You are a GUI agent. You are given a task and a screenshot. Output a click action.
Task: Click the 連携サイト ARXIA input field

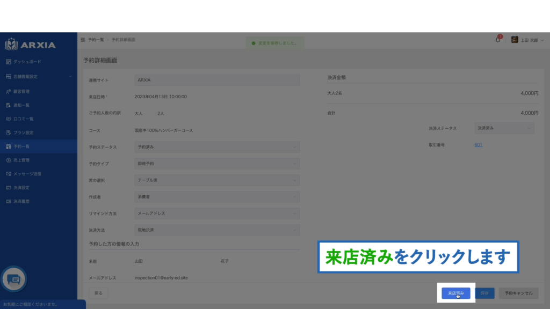pyautogui.click(x=217, y=80)
